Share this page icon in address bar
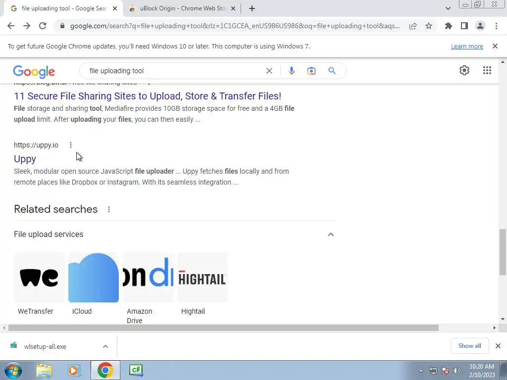Viewport: 507px width, 380px height. click(x=412, y=26)
